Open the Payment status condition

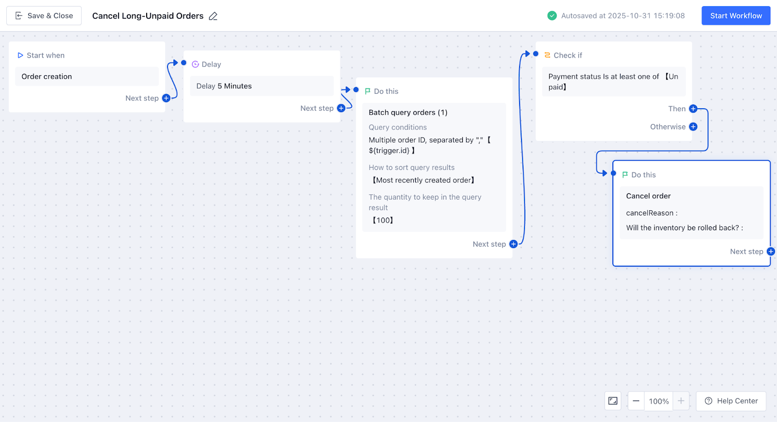tap(613, 82)
